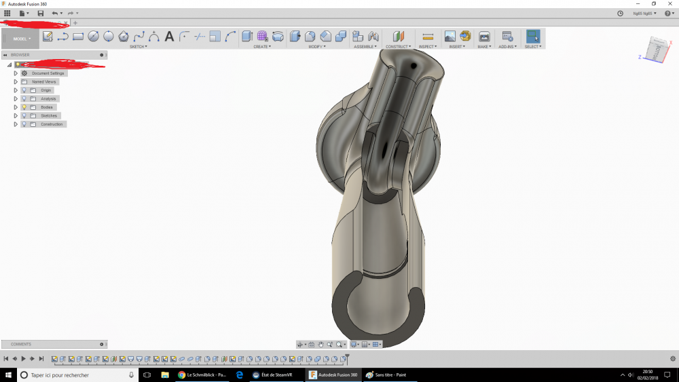
Task: Select the Create Sketch tool
Action: pos(48,37)
